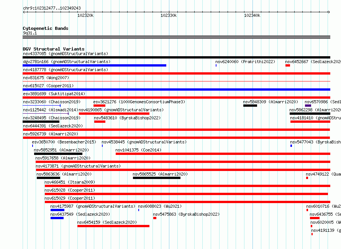Viewport: 341px width, 249px height.
Task: Open the esv3891699 (Suktitipat2014) label
Action: 54,94
